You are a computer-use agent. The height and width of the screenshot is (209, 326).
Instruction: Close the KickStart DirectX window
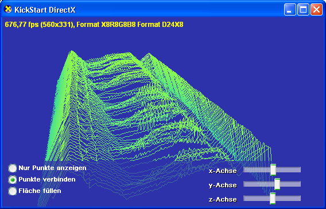(x=316, y=10)
